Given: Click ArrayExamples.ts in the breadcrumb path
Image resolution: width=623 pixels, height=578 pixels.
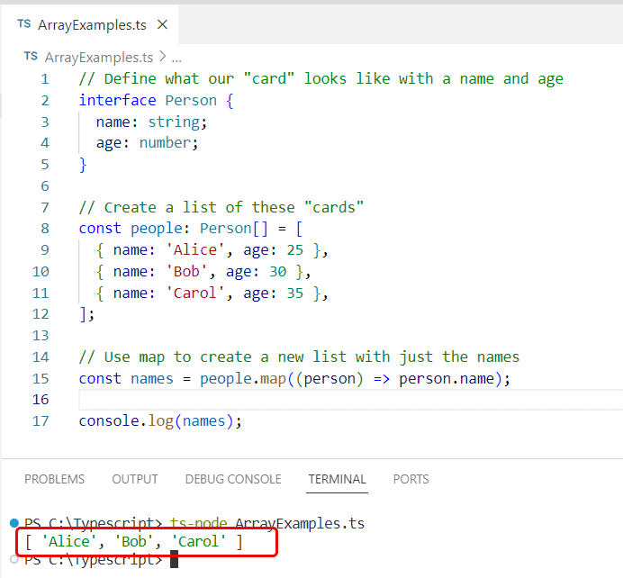Looking at the screenshot, I should coord(98,58).
